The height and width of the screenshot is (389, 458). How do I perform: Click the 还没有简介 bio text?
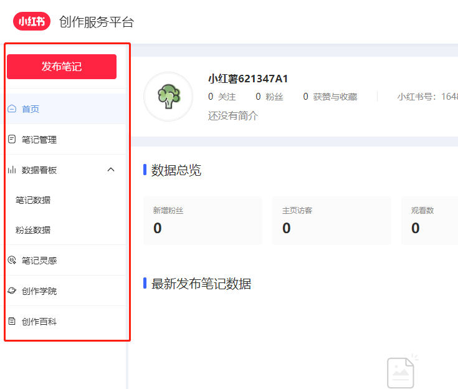tap(233, 115)
